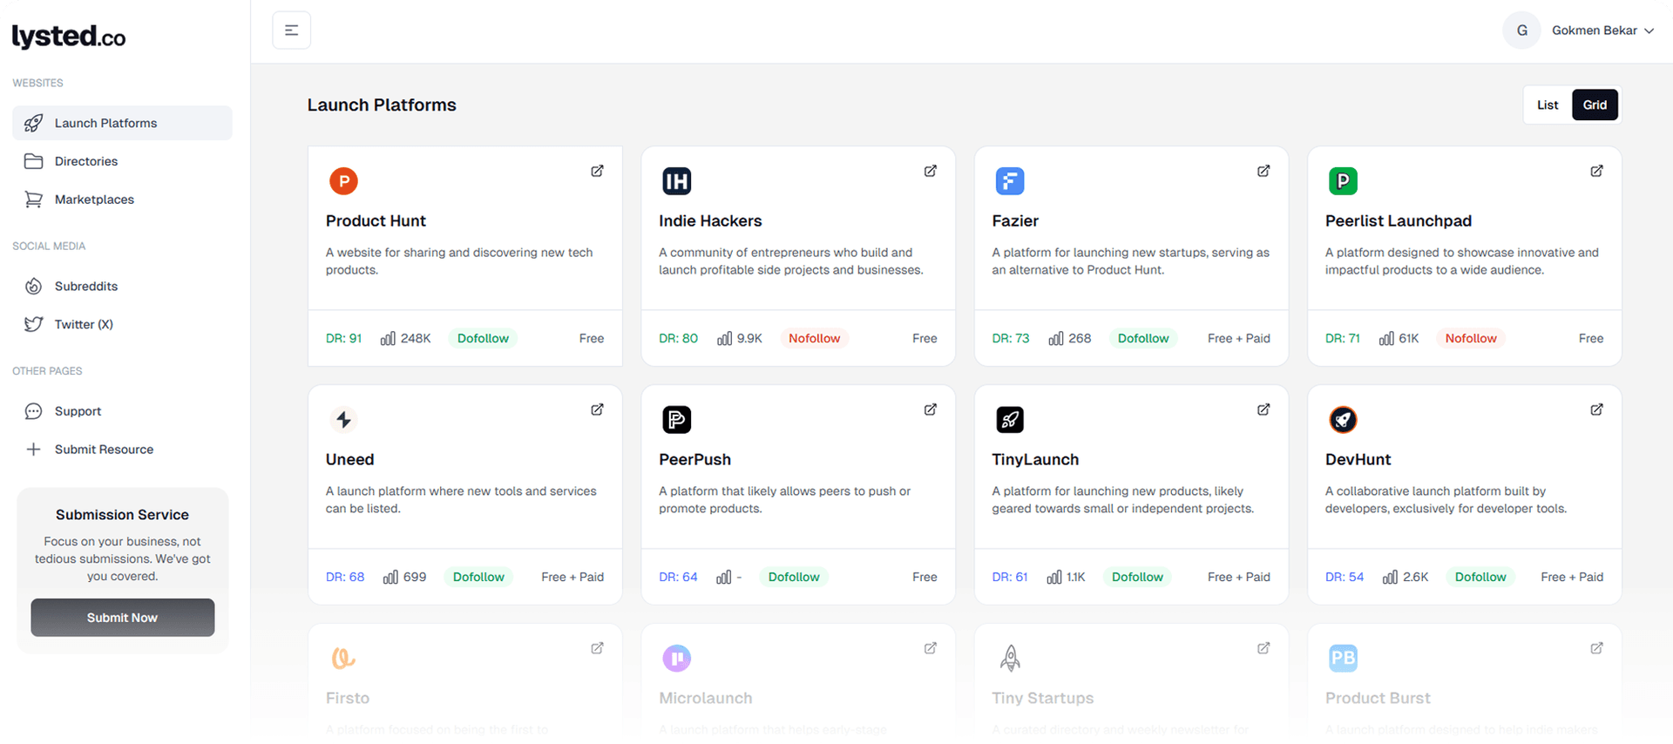The width and height of the screenshot is (1673, 744).
Task: Open Fazier in new tab icon
Action: click(x=1263, y=171)
